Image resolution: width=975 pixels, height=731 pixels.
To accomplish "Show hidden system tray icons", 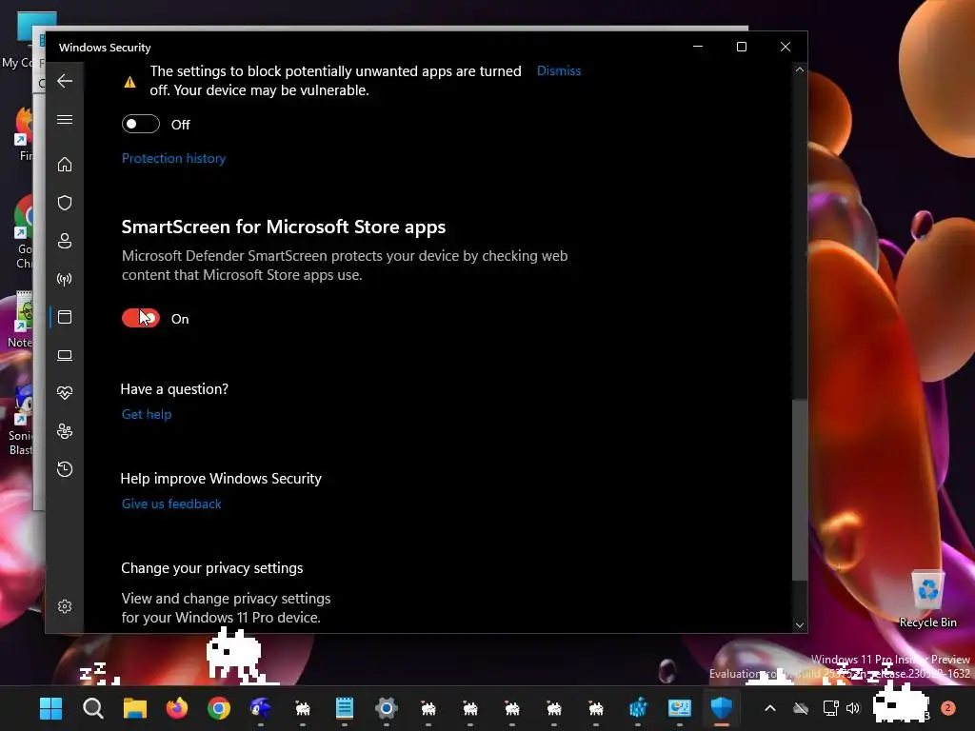I will click(769, 708).
